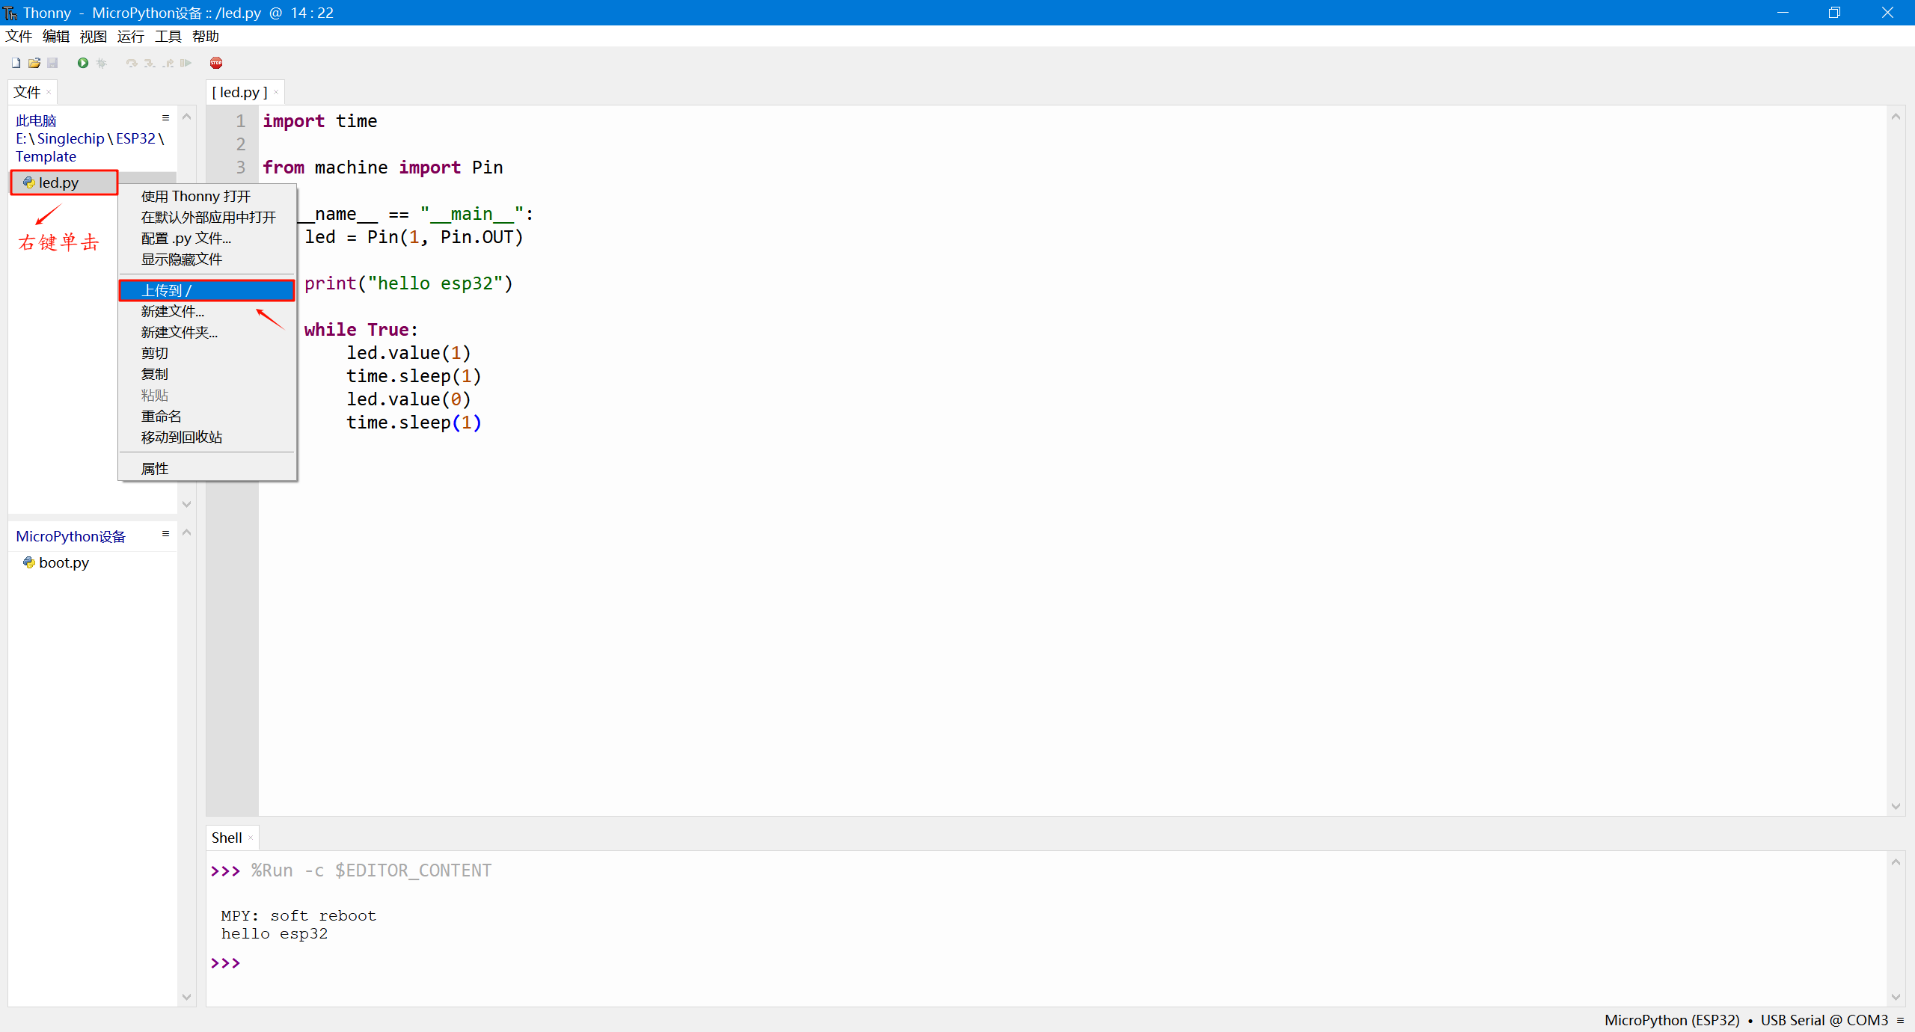
Task: Choose 重命名 from the context menu
Action: point(162,416)
